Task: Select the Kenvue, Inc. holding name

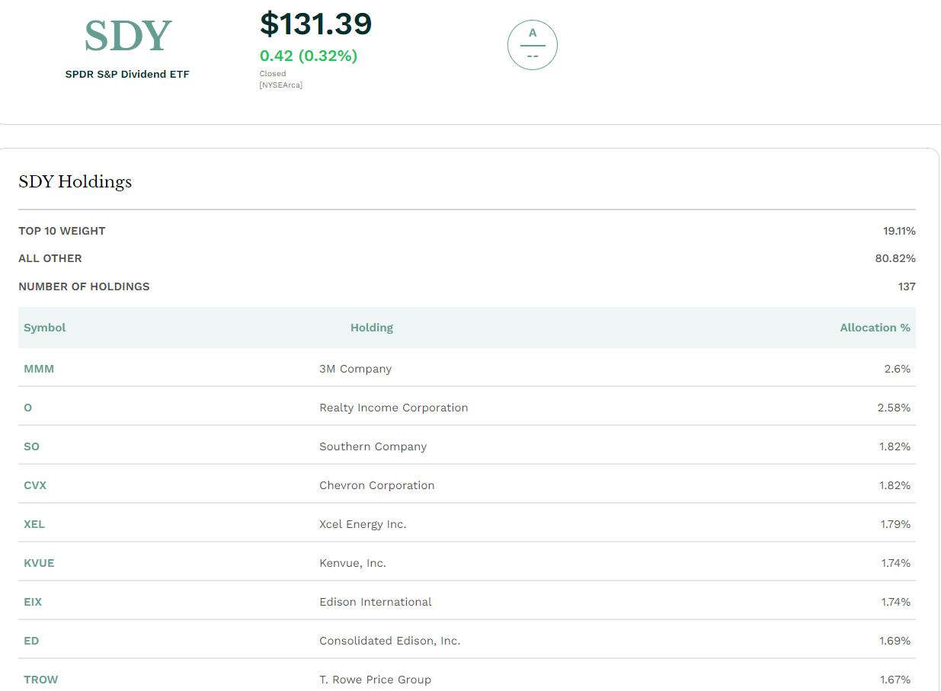Action: pyautogui.click(x=353, y=563)
